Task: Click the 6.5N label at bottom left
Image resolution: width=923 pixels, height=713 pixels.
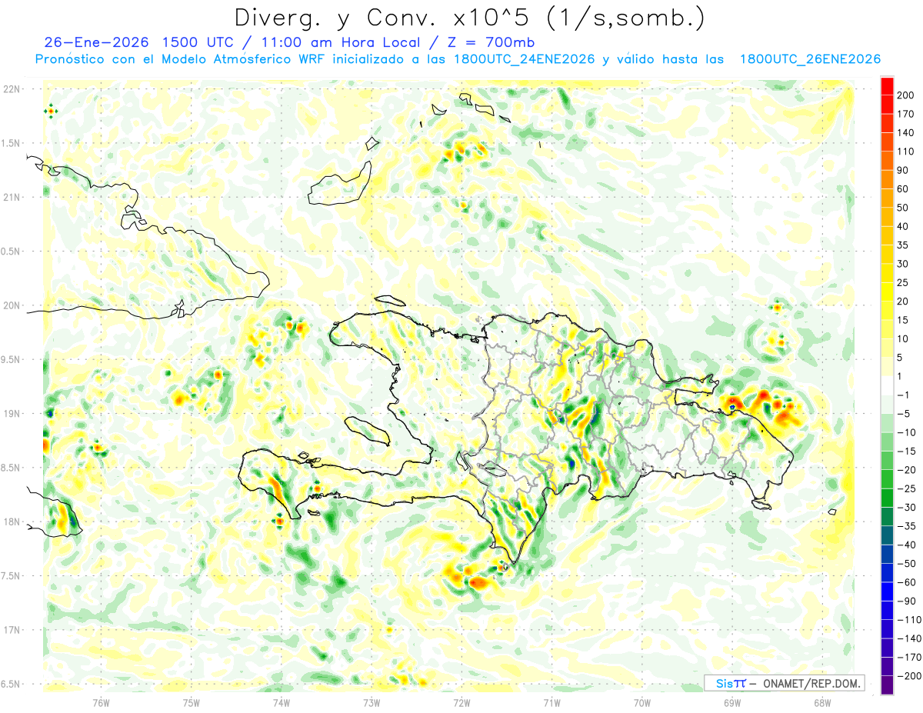Action: [12, 685]
